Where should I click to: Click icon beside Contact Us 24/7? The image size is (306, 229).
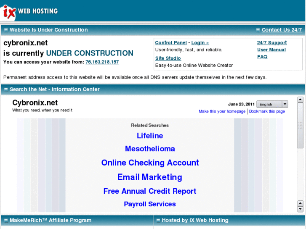tap(258, 30)
